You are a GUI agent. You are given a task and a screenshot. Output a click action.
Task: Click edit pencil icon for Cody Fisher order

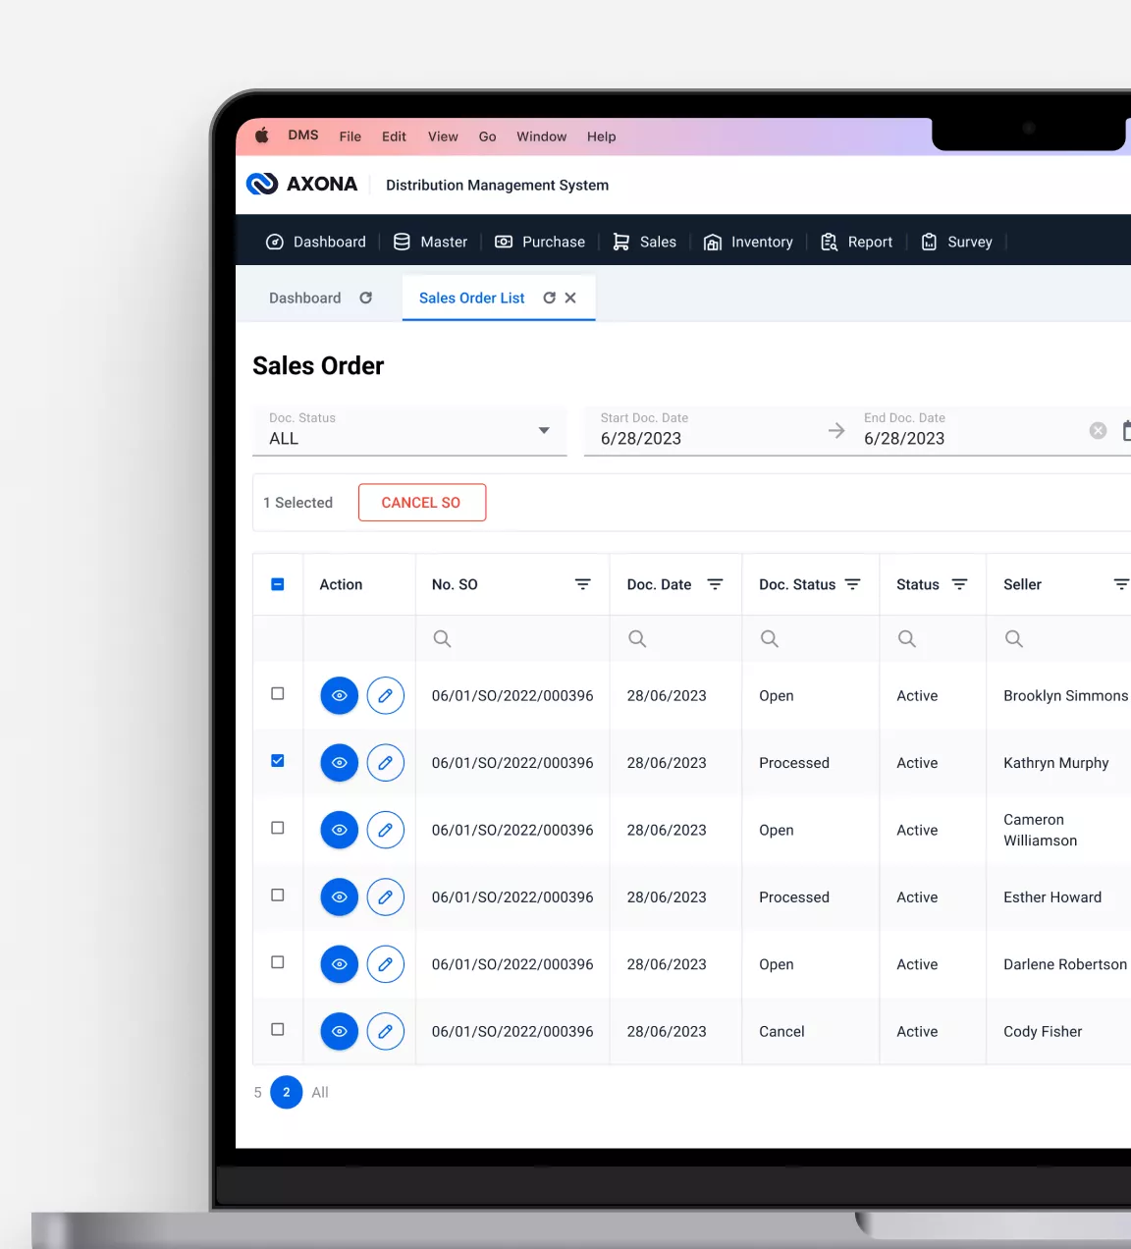[385, 1031]
